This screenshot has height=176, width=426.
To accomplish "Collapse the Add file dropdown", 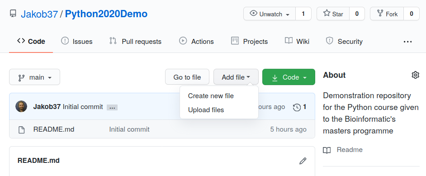I will pos(236,77).
